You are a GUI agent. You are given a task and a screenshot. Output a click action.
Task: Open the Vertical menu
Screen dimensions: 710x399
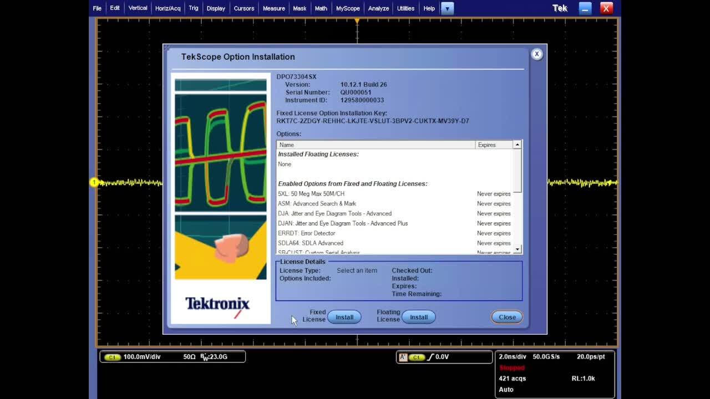point(138,8)
